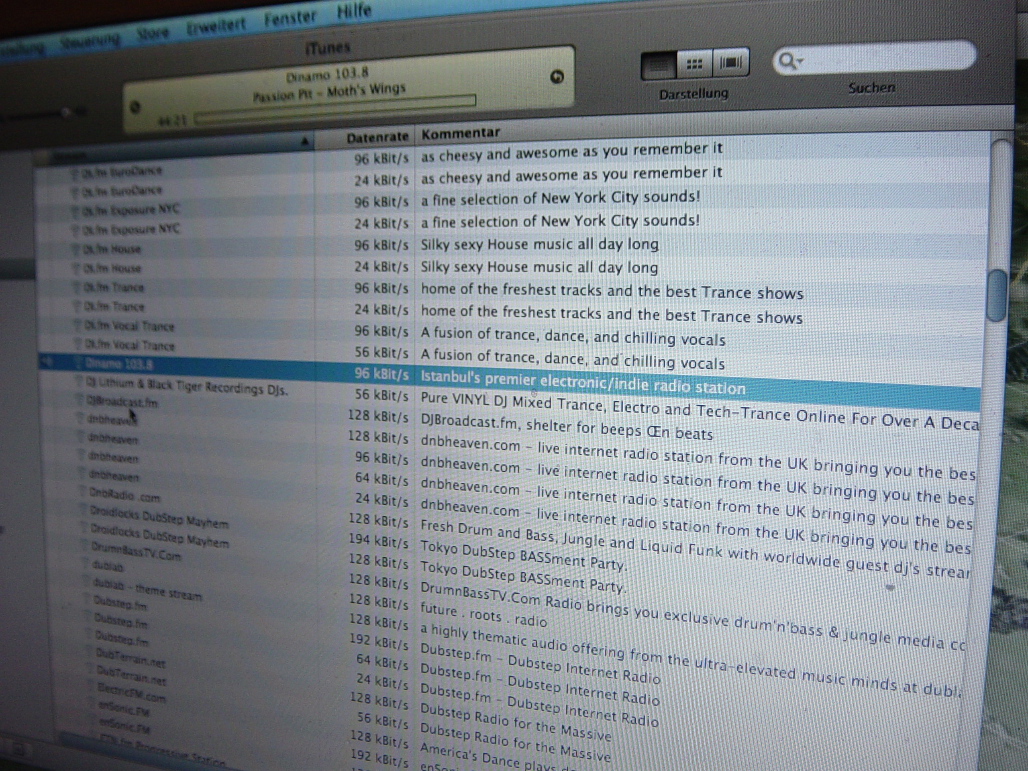This screenshot has width=1028, height=771.
Task: Open search options dropdown arrow
Action: [x=800, y=60]
